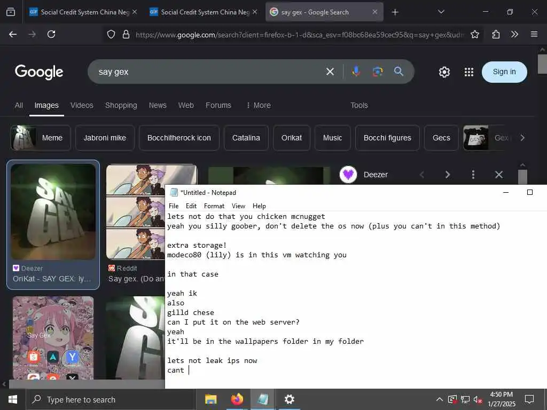Expand the list all tabs dropdown arrow
The width and height of the screenshot is (547, 410).
pyautogui.click(x=441, y=12)
